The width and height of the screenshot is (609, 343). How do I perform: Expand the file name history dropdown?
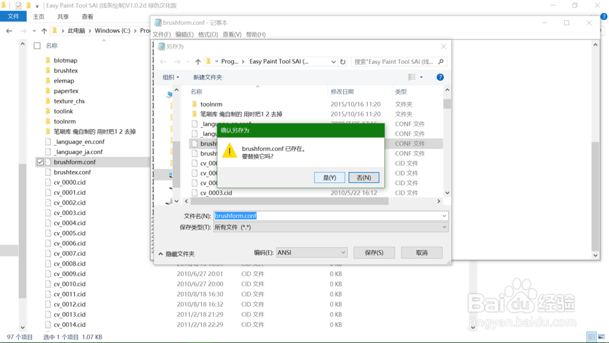pyautogui.click(x=444, y=216)
